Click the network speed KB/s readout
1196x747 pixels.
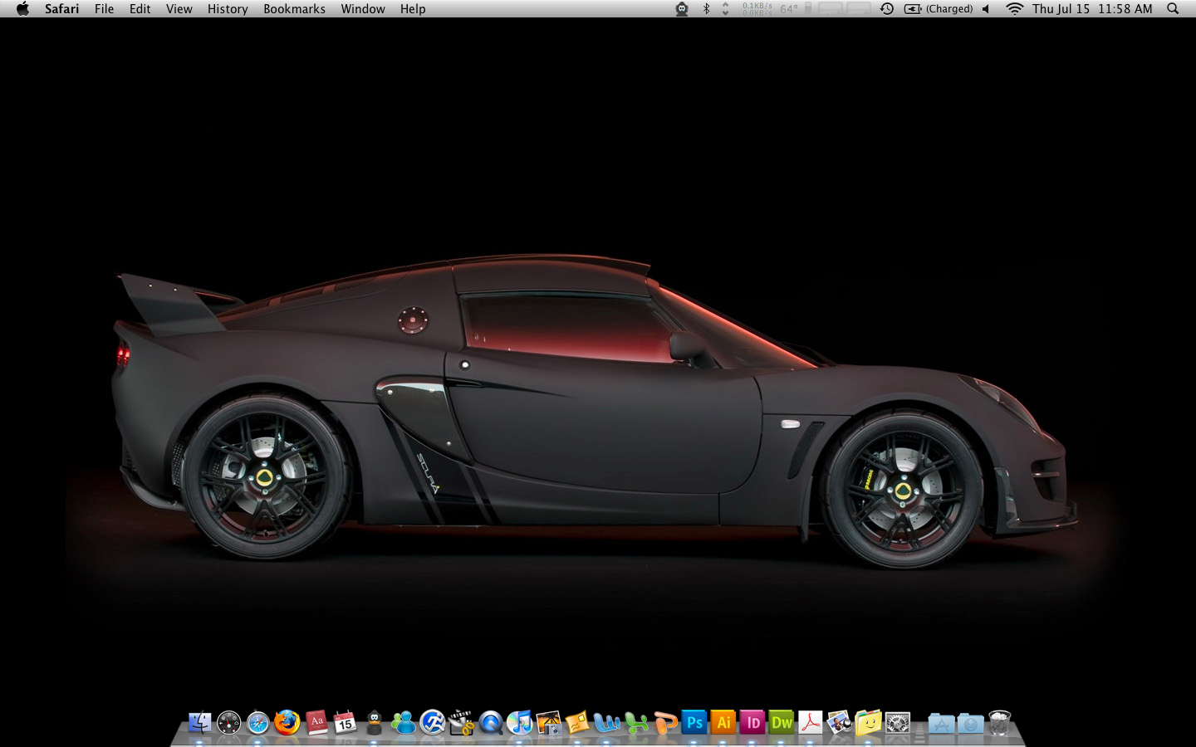[757, 9]
